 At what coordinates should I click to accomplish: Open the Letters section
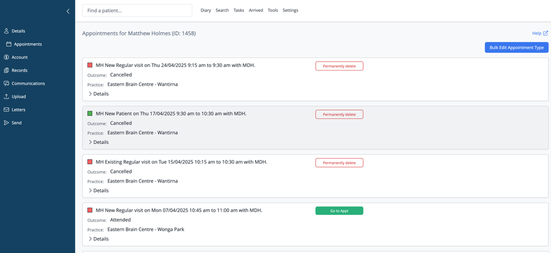tap(18, 109)
